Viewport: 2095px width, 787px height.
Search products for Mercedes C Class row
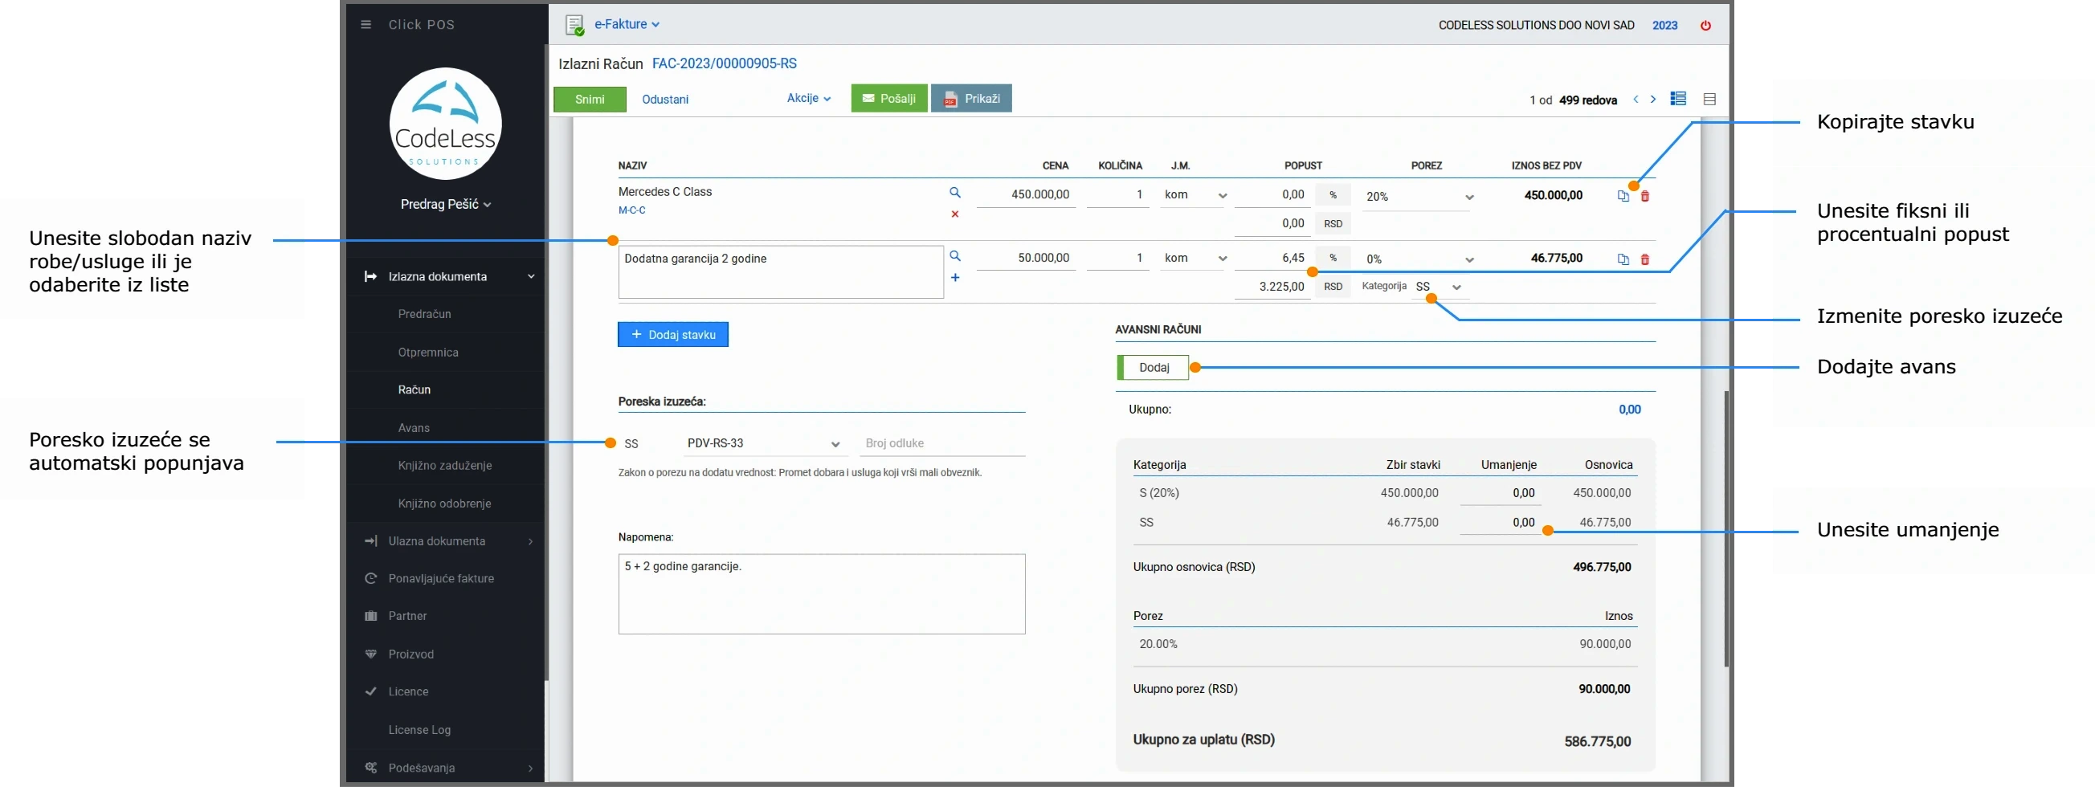[955, 193]
